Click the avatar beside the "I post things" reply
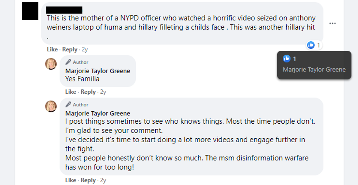 (51, 106)
